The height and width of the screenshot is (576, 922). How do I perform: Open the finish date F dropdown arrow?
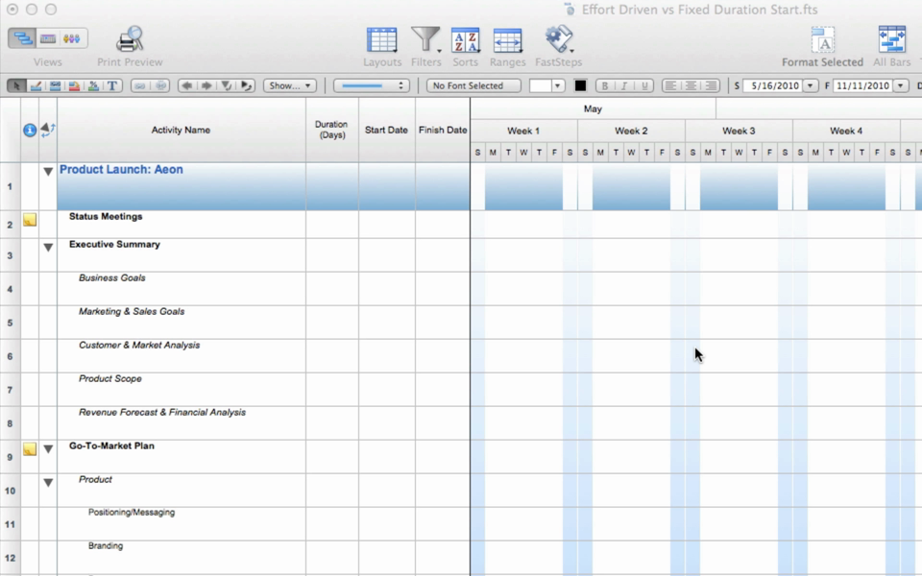coord(901,85)
